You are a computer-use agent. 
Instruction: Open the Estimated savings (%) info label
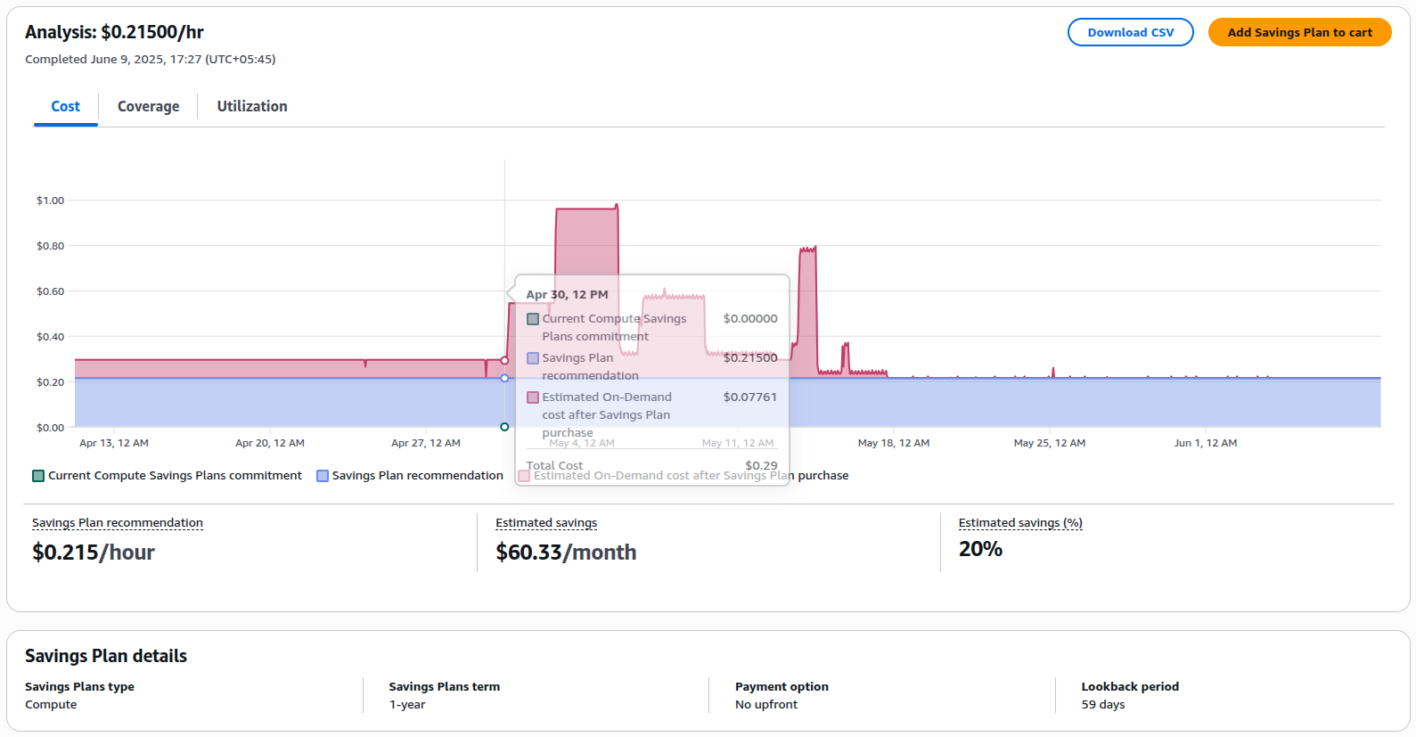[1020, 523]
